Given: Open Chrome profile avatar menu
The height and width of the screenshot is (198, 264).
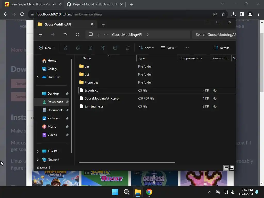Looking at the screenshot, I should click(250, 14).
